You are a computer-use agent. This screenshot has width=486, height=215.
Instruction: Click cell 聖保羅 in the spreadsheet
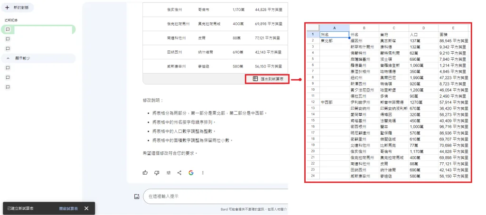pyautogui.click(x=393, y=133)
